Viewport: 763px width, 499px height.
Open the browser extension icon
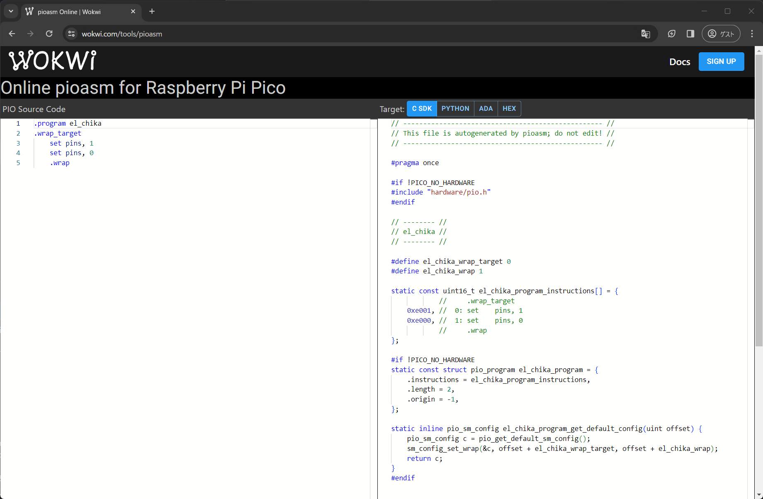(x=672, y=34)
